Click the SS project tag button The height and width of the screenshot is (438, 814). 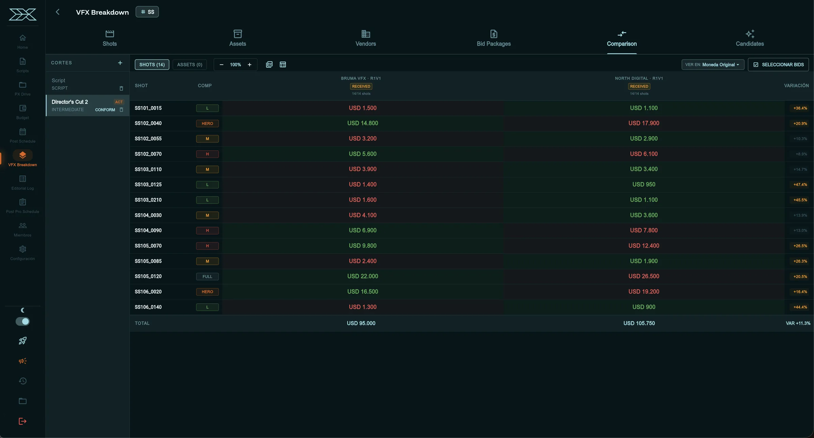tap(147, 12)
